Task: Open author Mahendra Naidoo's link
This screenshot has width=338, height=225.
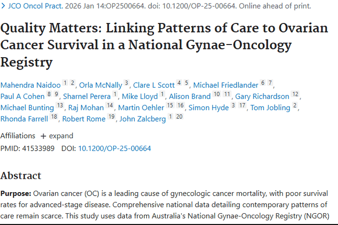Action: tap(30, 85)
